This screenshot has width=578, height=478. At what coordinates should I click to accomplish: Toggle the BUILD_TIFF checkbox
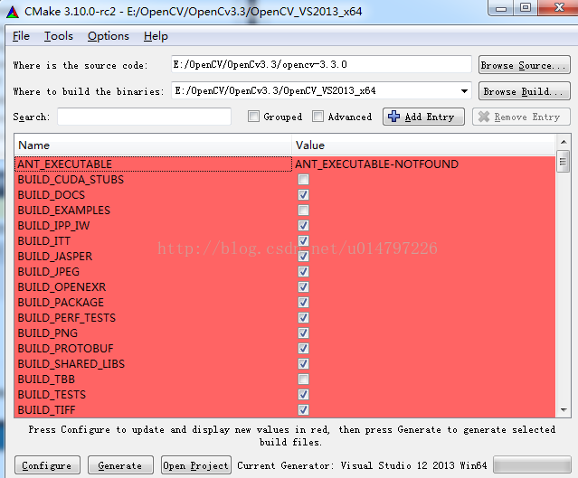click(303, 409)
